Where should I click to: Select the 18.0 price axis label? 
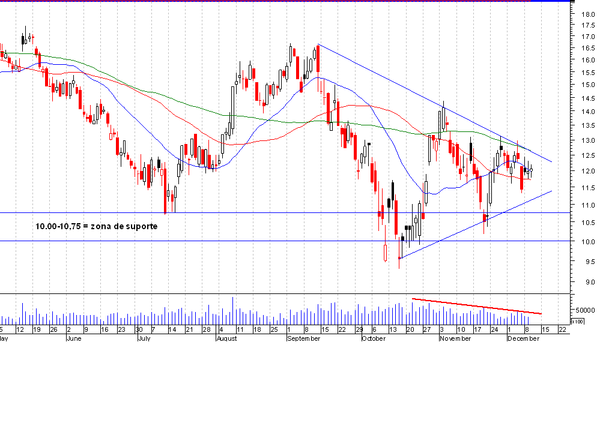588,14
